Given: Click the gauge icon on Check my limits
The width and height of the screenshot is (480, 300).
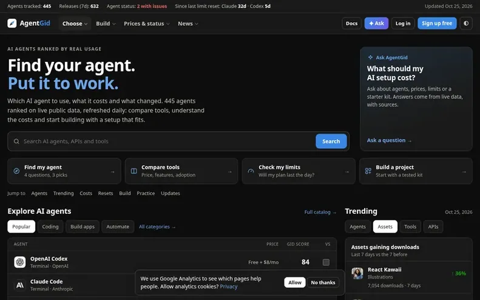Looking at the screenshot, I should point(251,171).
